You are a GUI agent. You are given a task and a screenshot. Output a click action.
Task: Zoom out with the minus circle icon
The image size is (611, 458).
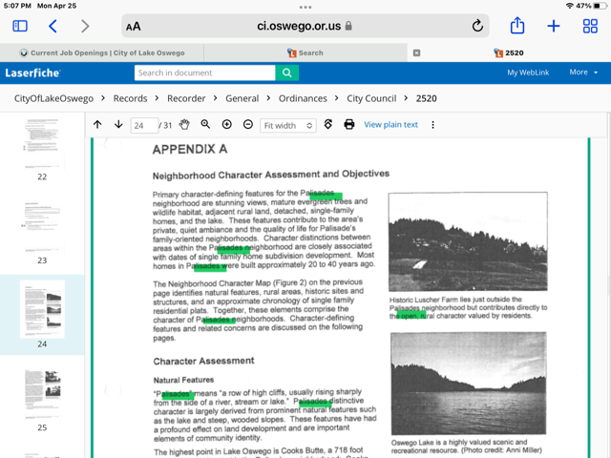248,125
